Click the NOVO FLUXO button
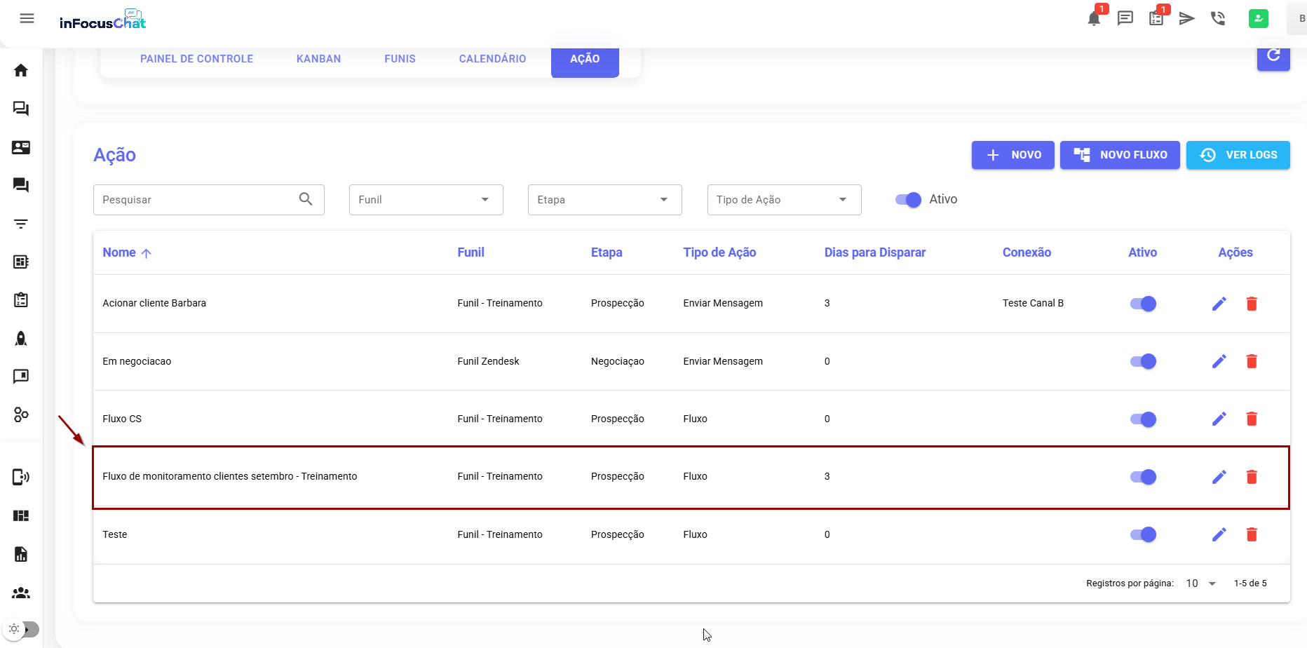This screenshot has height=648, width=1307. coord(1119,155)
